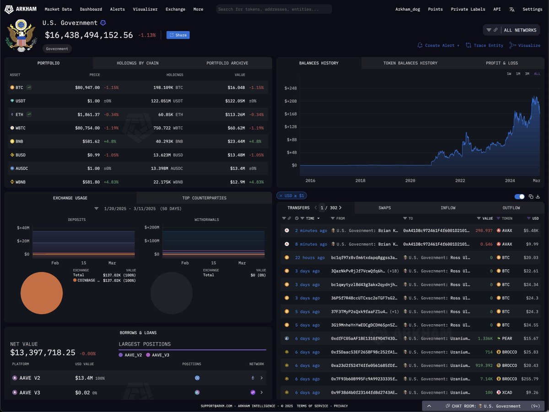Switch to the Outflow tab
Screen dimensions: 549x412
511,208
